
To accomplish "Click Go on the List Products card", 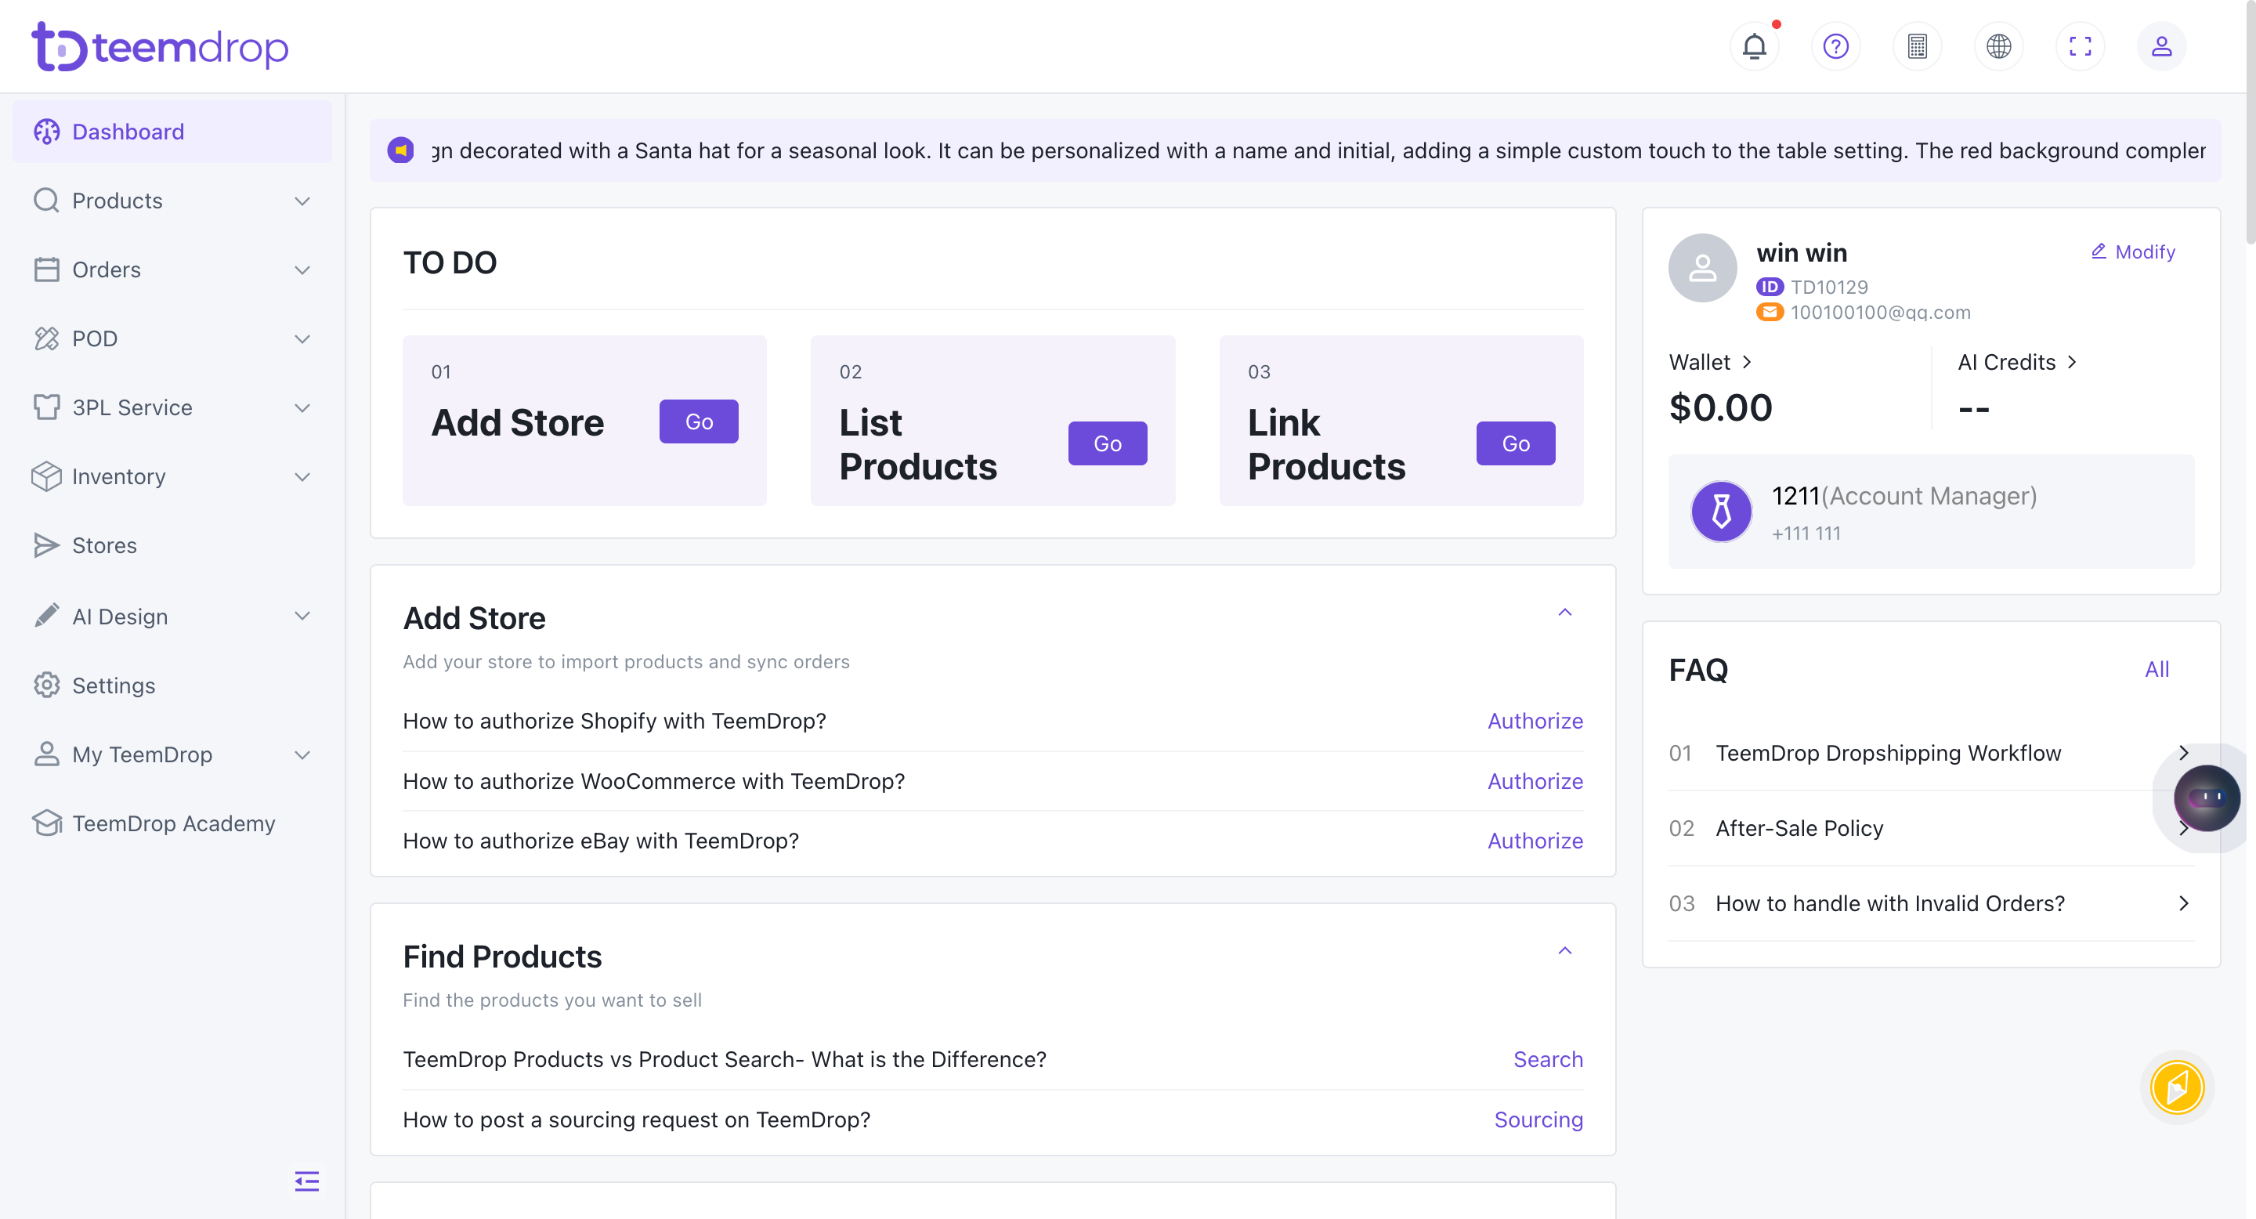I will pos(1107,444).
